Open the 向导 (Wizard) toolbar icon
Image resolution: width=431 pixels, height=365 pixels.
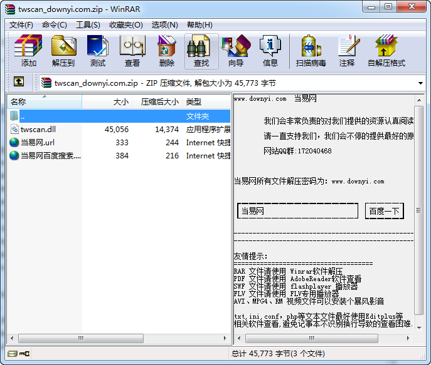[236, 46]
